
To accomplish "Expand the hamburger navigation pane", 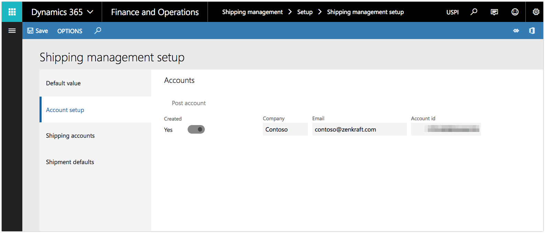I will [x=12, y=31].
